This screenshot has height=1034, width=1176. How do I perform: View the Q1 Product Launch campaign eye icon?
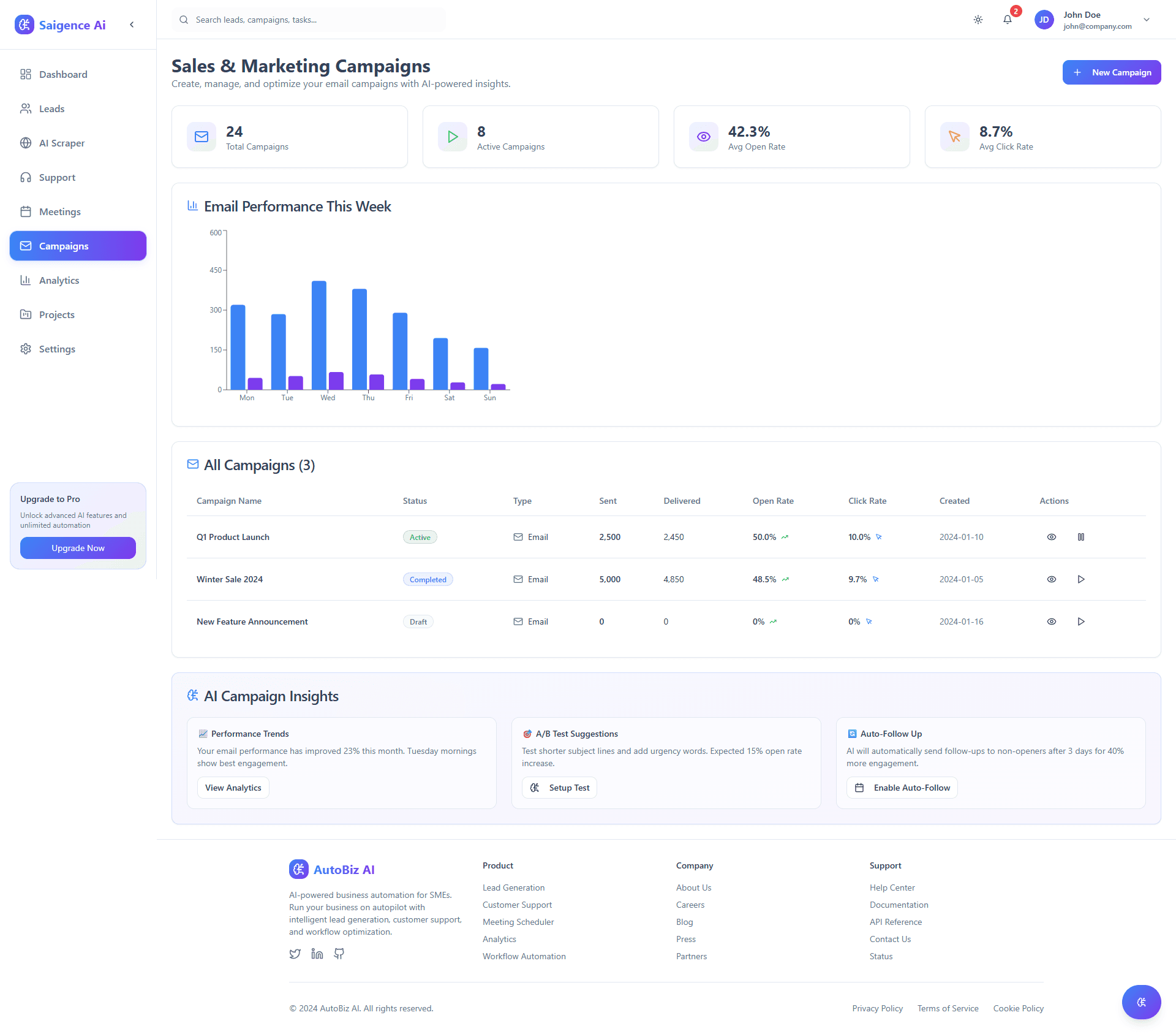pos(1052,537)
